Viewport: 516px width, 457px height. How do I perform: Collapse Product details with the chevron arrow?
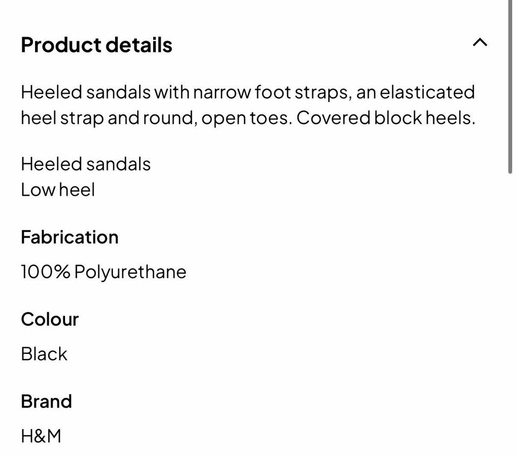click(x=480, y=42)
